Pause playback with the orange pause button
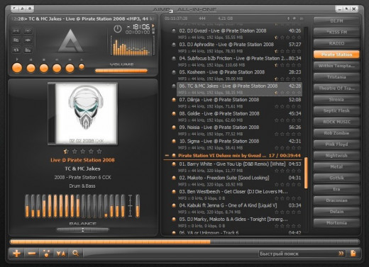 31,68
